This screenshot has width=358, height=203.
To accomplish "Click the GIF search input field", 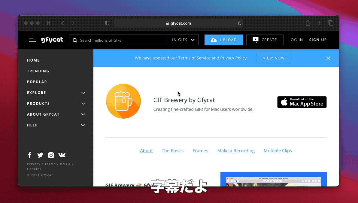I will point(120,40).
